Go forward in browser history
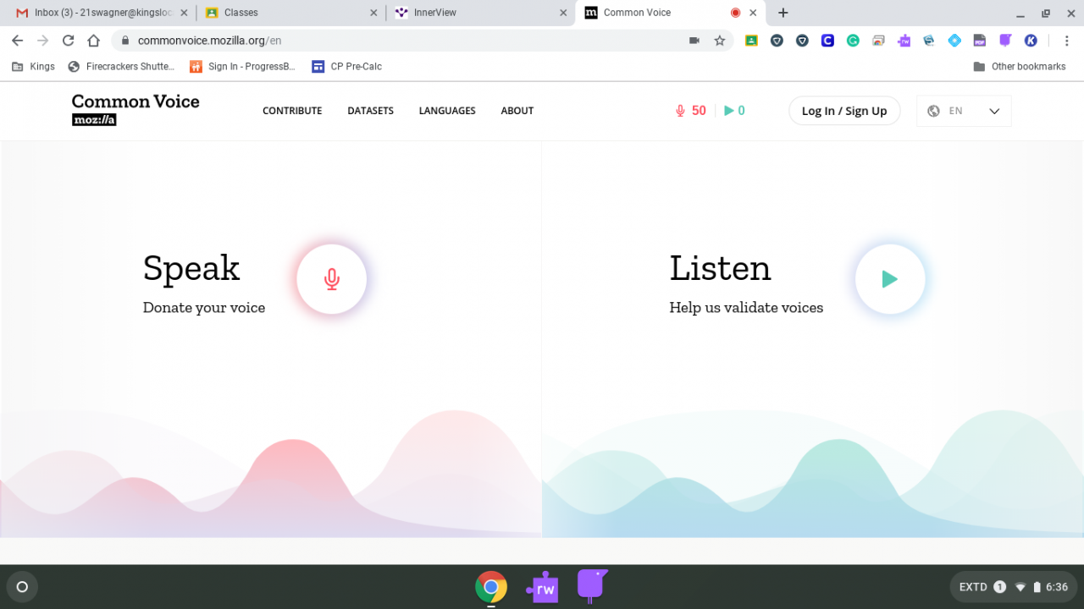Screen dimensions: 1084x609 coord(42,41)
